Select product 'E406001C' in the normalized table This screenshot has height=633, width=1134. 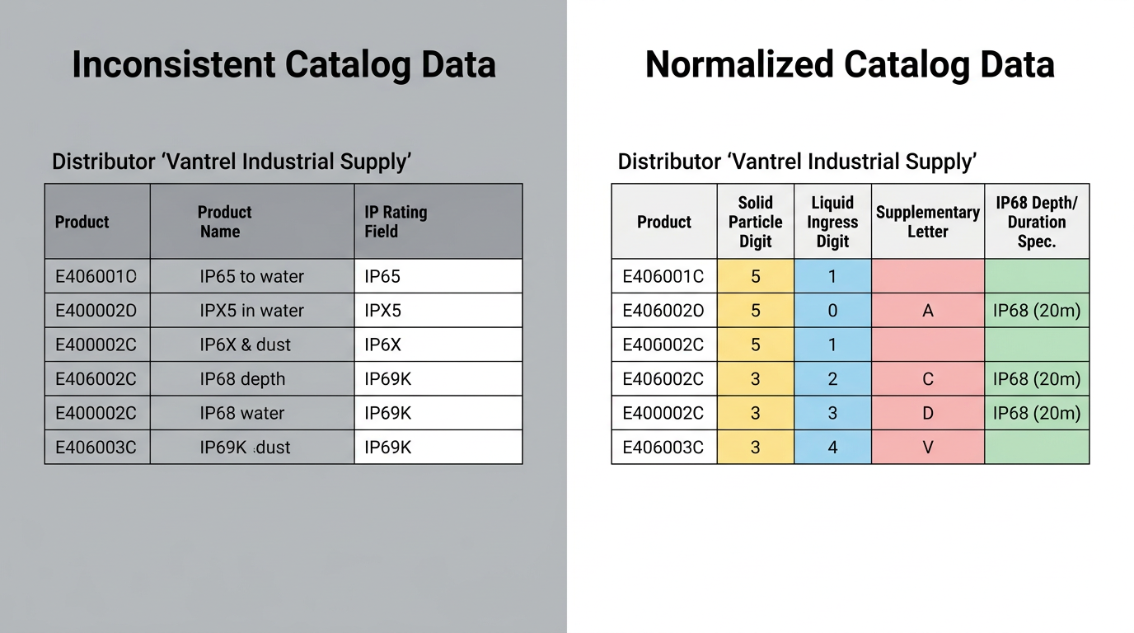[x=663, y=277]
